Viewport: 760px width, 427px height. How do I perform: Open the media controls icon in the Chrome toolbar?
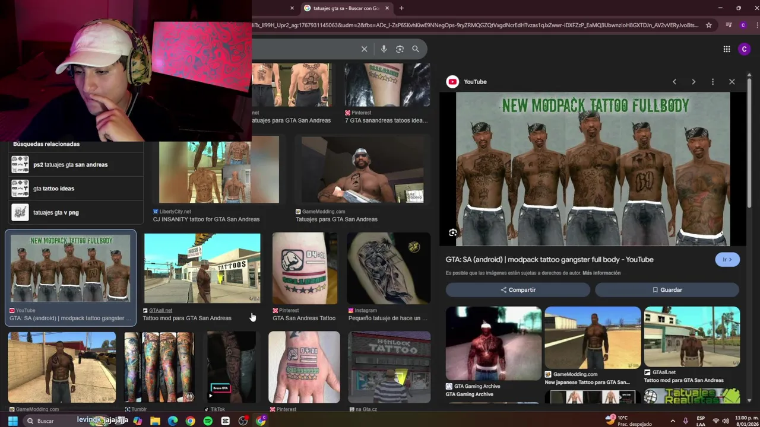pyautogui.click(x=729, y=25)
